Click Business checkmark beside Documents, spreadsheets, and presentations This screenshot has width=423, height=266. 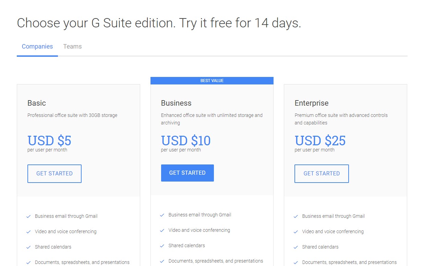pyautogui.click(x=162, y=261)
